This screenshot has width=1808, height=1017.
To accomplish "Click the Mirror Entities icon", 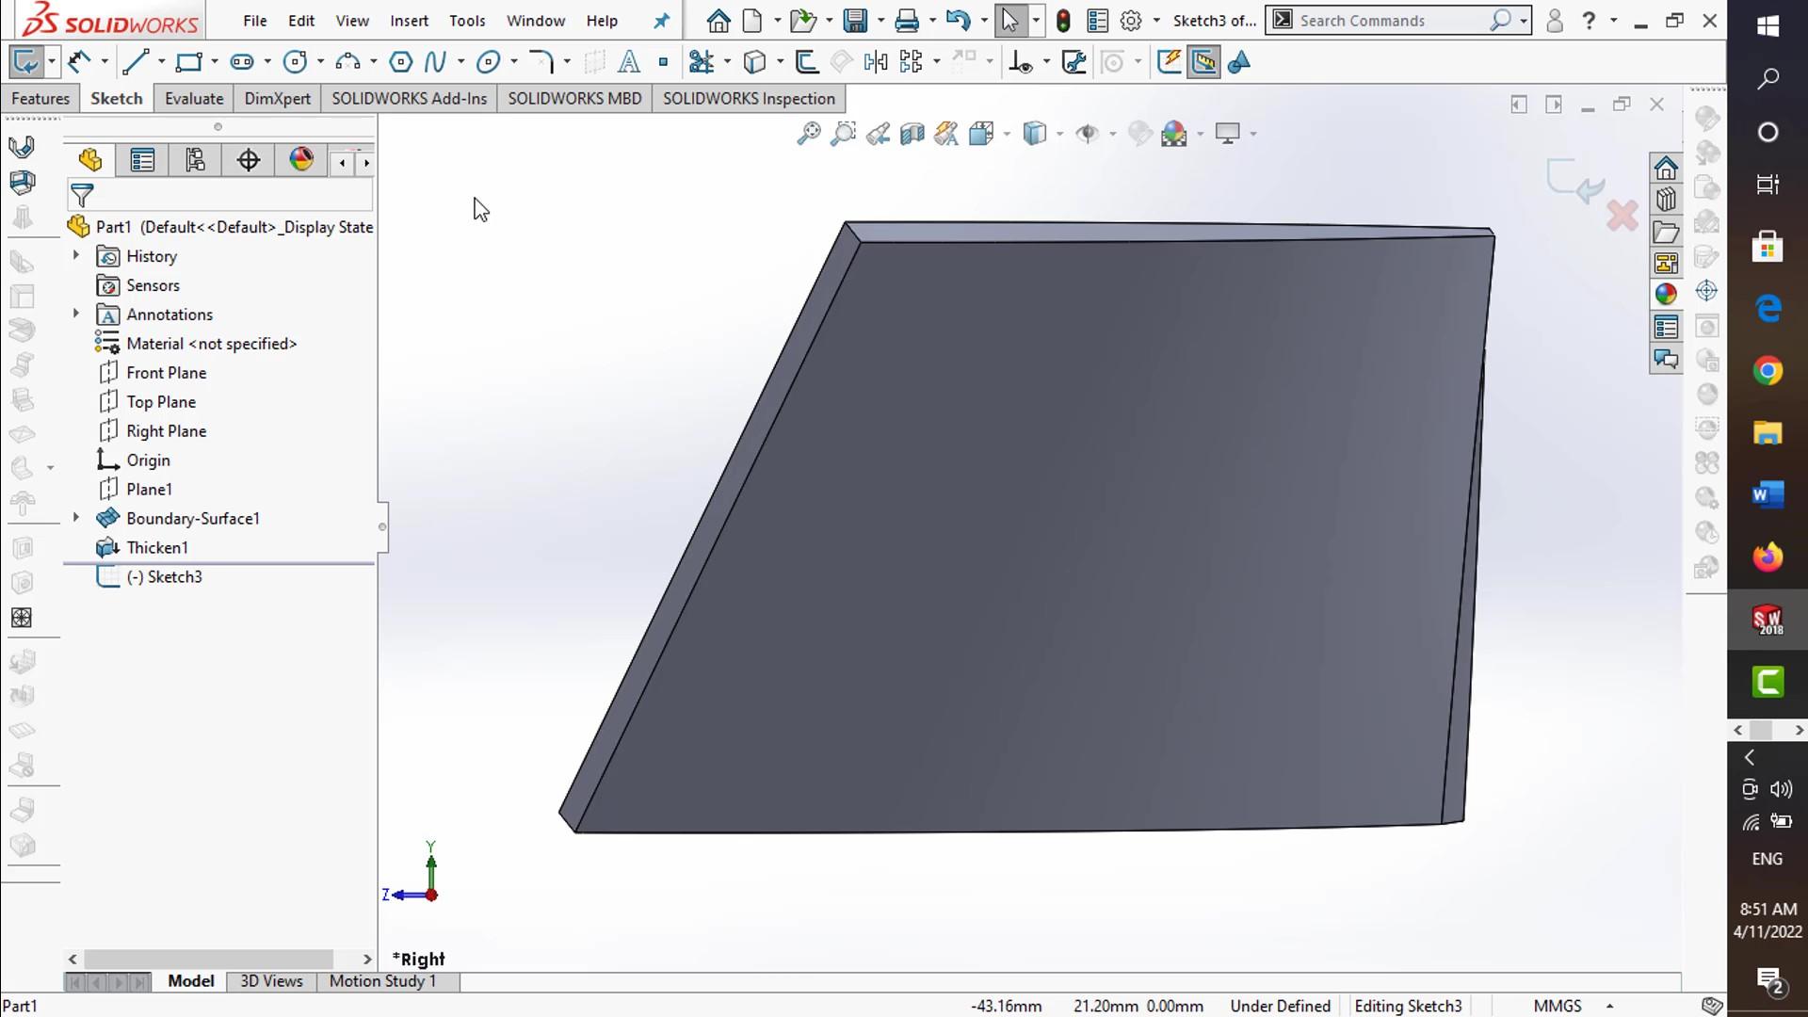I will (x=876, y=62).
